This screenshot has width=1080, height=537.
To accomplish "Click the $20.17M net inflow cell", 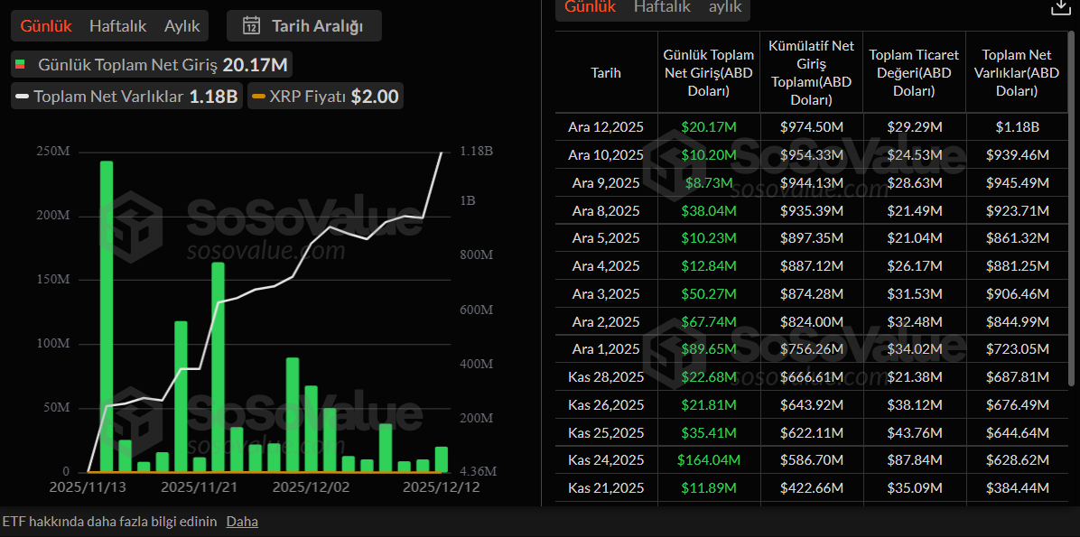I will coord(709,127).
